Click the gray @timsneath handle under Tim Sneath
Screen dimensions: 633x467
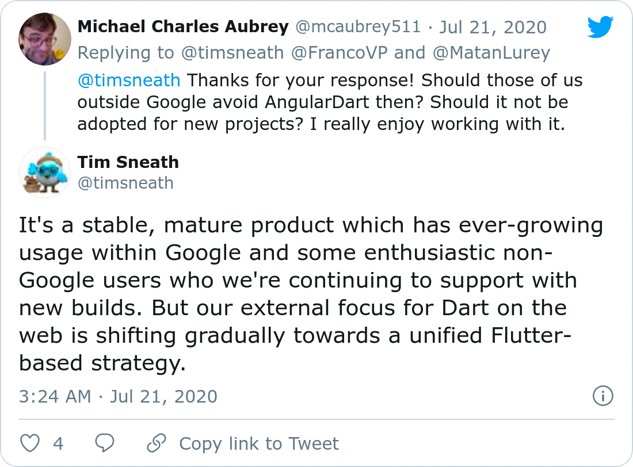125,183
